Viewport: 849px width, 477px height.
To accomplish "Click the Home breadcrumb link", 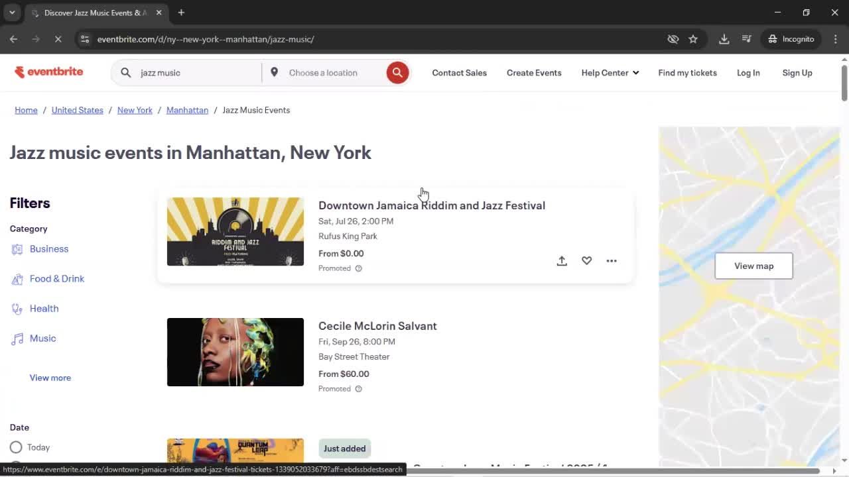I will coord(27,110).
